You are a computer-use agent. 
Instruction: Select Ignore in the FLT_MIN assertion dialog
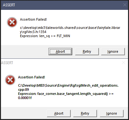[x=113, y=51]
